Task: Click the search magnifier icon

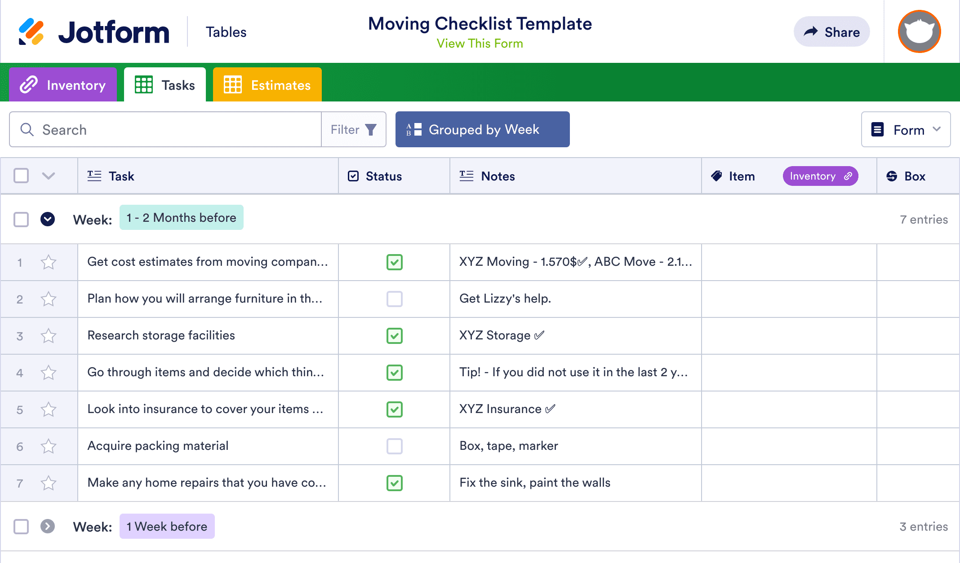Action: click(x=27, y=129)
